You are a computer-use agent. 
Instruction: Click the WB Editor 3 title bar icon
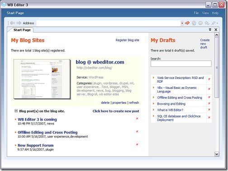(x=4, y=5)
